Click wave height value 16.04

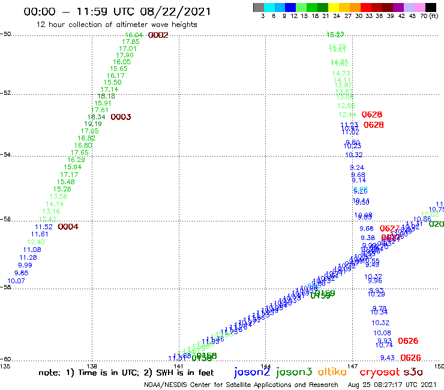[134, 35]
